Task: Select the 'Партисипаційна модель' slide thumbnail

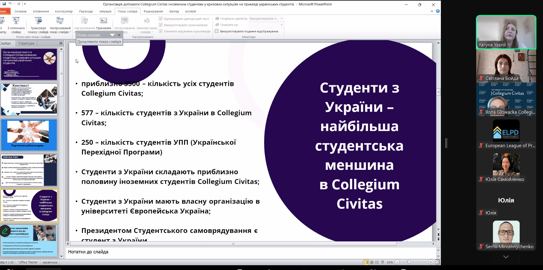Action: coord(29,135)
